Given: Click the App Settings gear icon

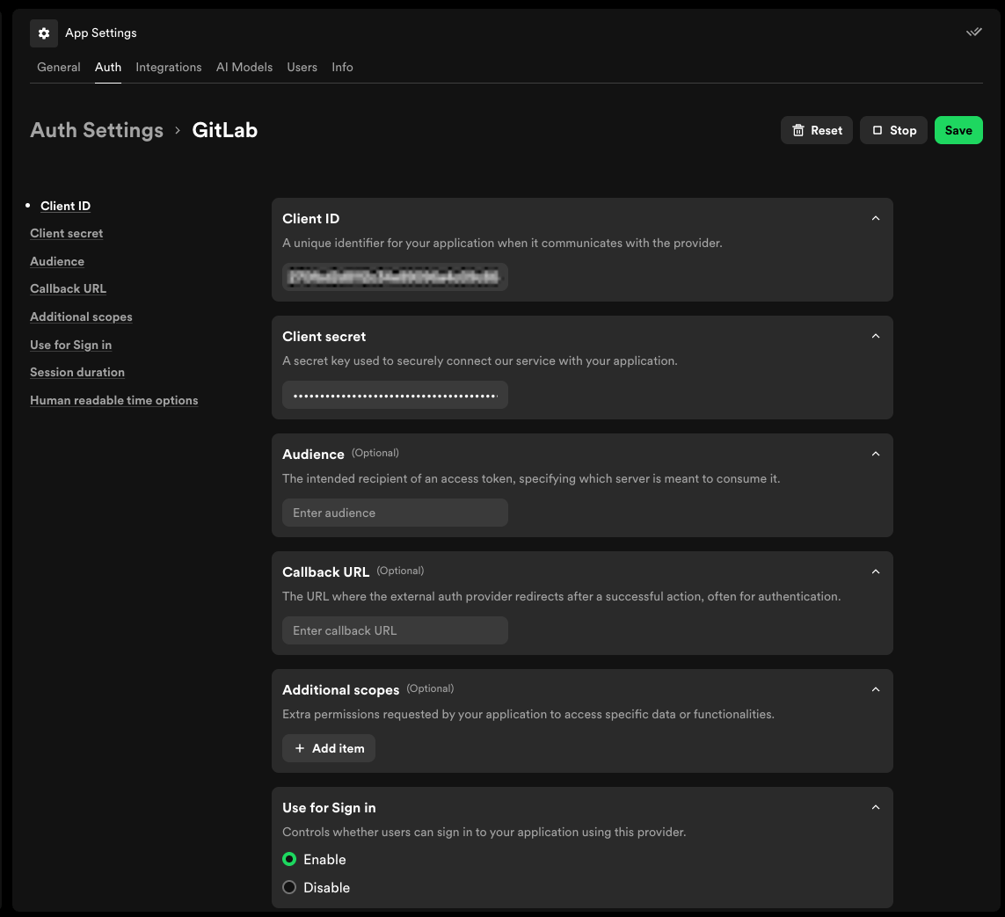Looking at the screenshot, I should click(44, 33).
